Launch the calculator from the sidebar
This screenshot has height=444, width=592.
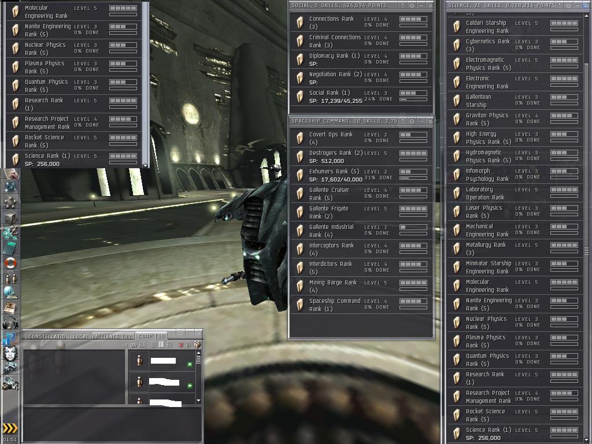pyautogui.click(x=10, y=247)
